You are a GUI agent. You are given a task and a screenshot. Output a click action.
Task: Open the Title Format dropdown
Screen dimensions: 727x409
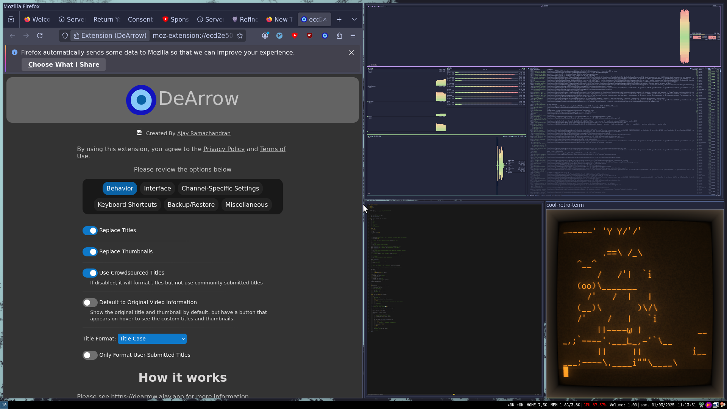point(152,339)
